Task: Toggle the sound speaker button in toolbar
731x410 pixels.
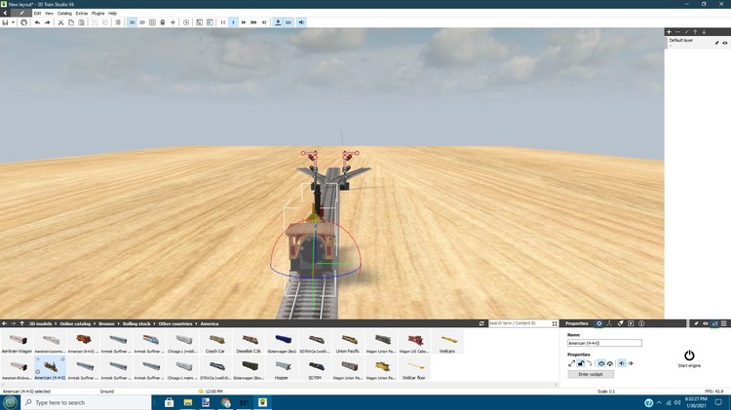Action: coord(301,22)
